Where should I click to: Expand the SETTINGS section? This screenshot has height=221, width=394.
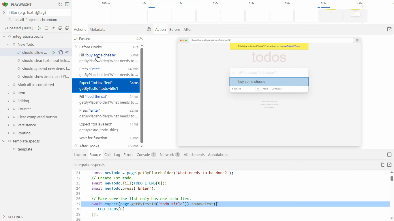pos(16,217)
